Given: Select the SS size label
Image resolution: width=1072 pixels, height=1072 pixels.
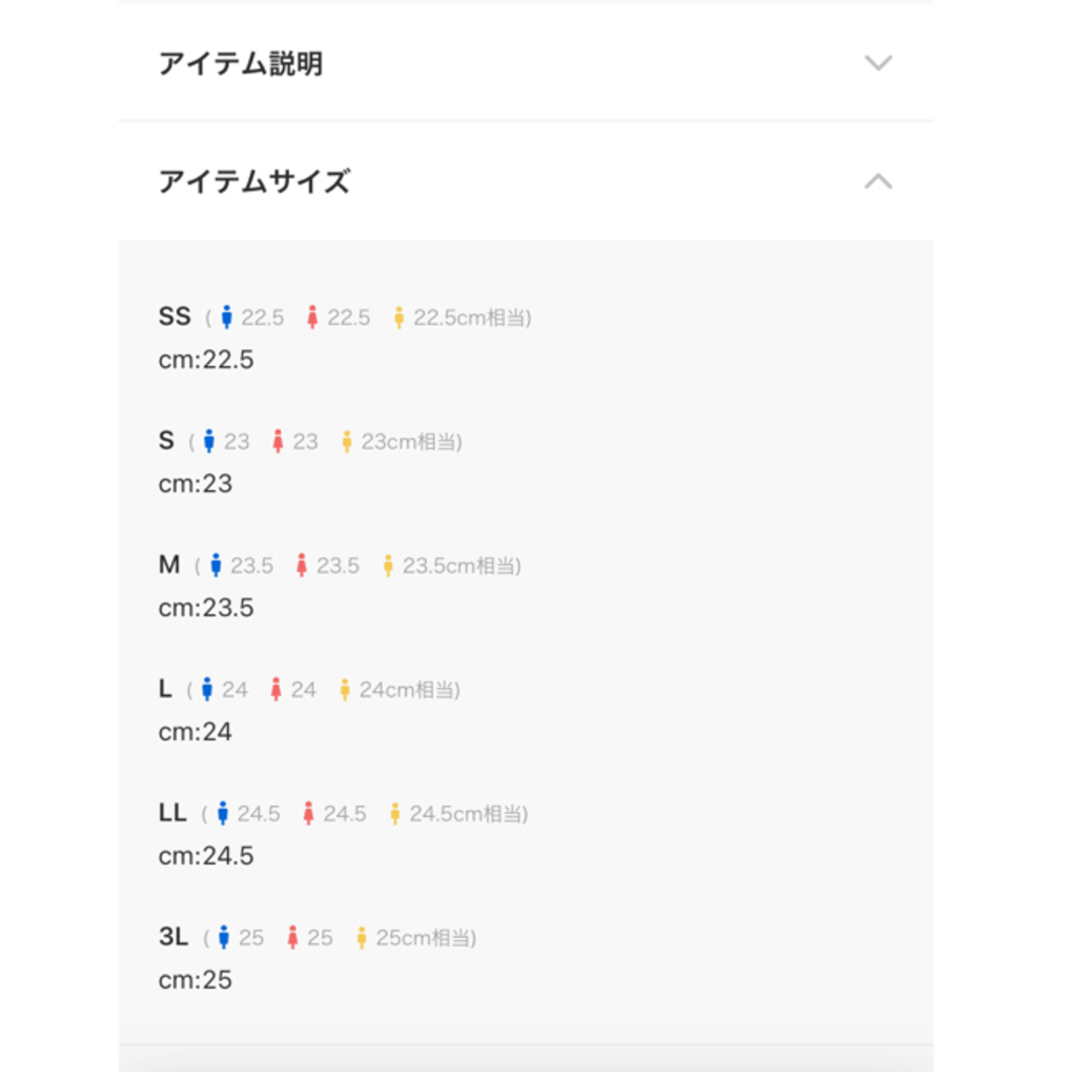Looking at the screenshot, I should pyautogui.click(x=175, y=317).
